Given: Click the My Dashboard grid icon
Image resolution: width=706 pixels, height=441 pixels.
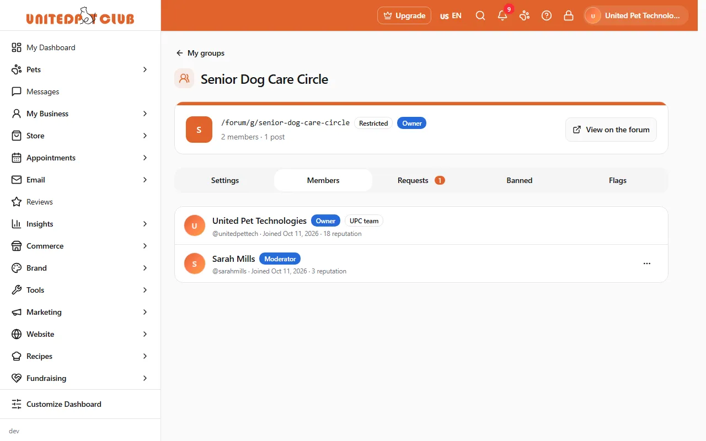Looking at the screenshot, I should pyautogui.click(x=17, y=47).
